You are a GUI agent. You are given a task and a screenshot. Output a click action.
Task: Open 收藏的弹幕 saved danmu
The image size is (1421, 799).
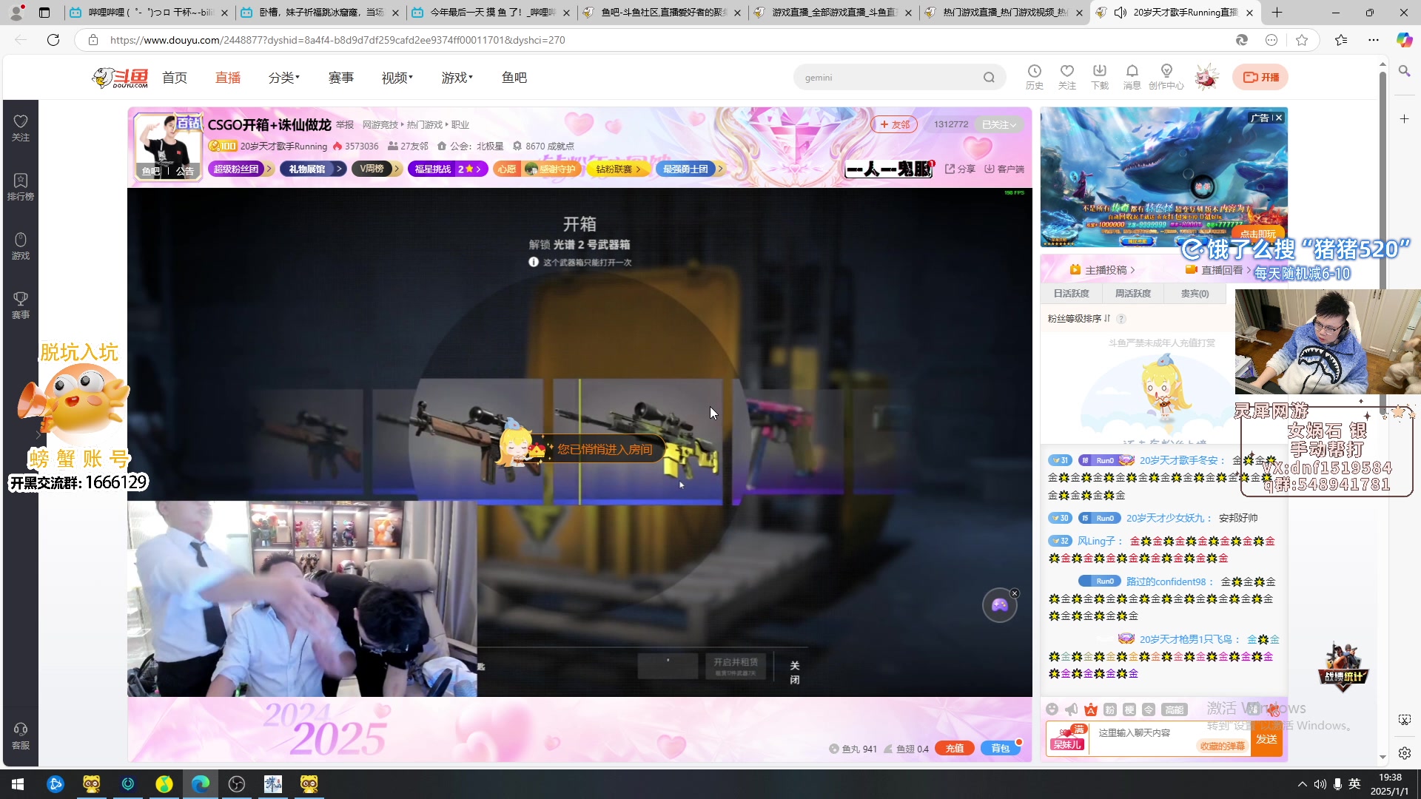(1222, 746)
